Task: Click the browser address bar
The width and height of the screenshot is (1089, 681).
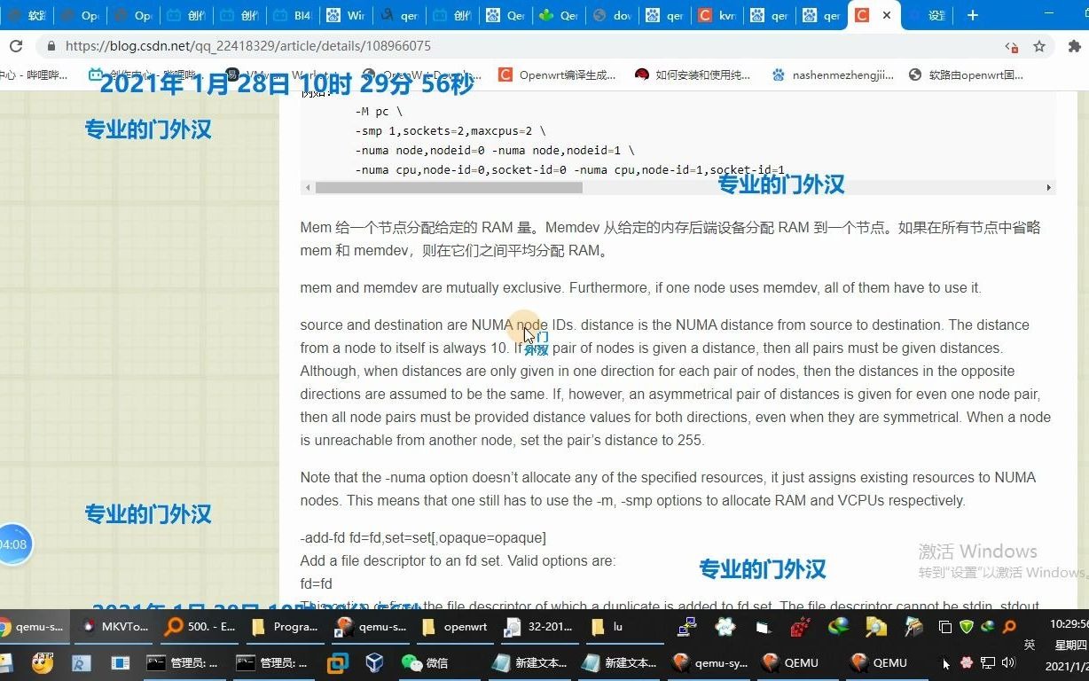Action: [355, 45]
